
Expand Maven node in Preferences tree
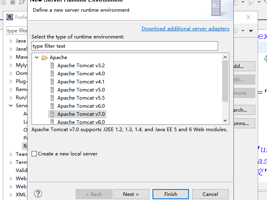pyautogui.click(x=11, y=57)
